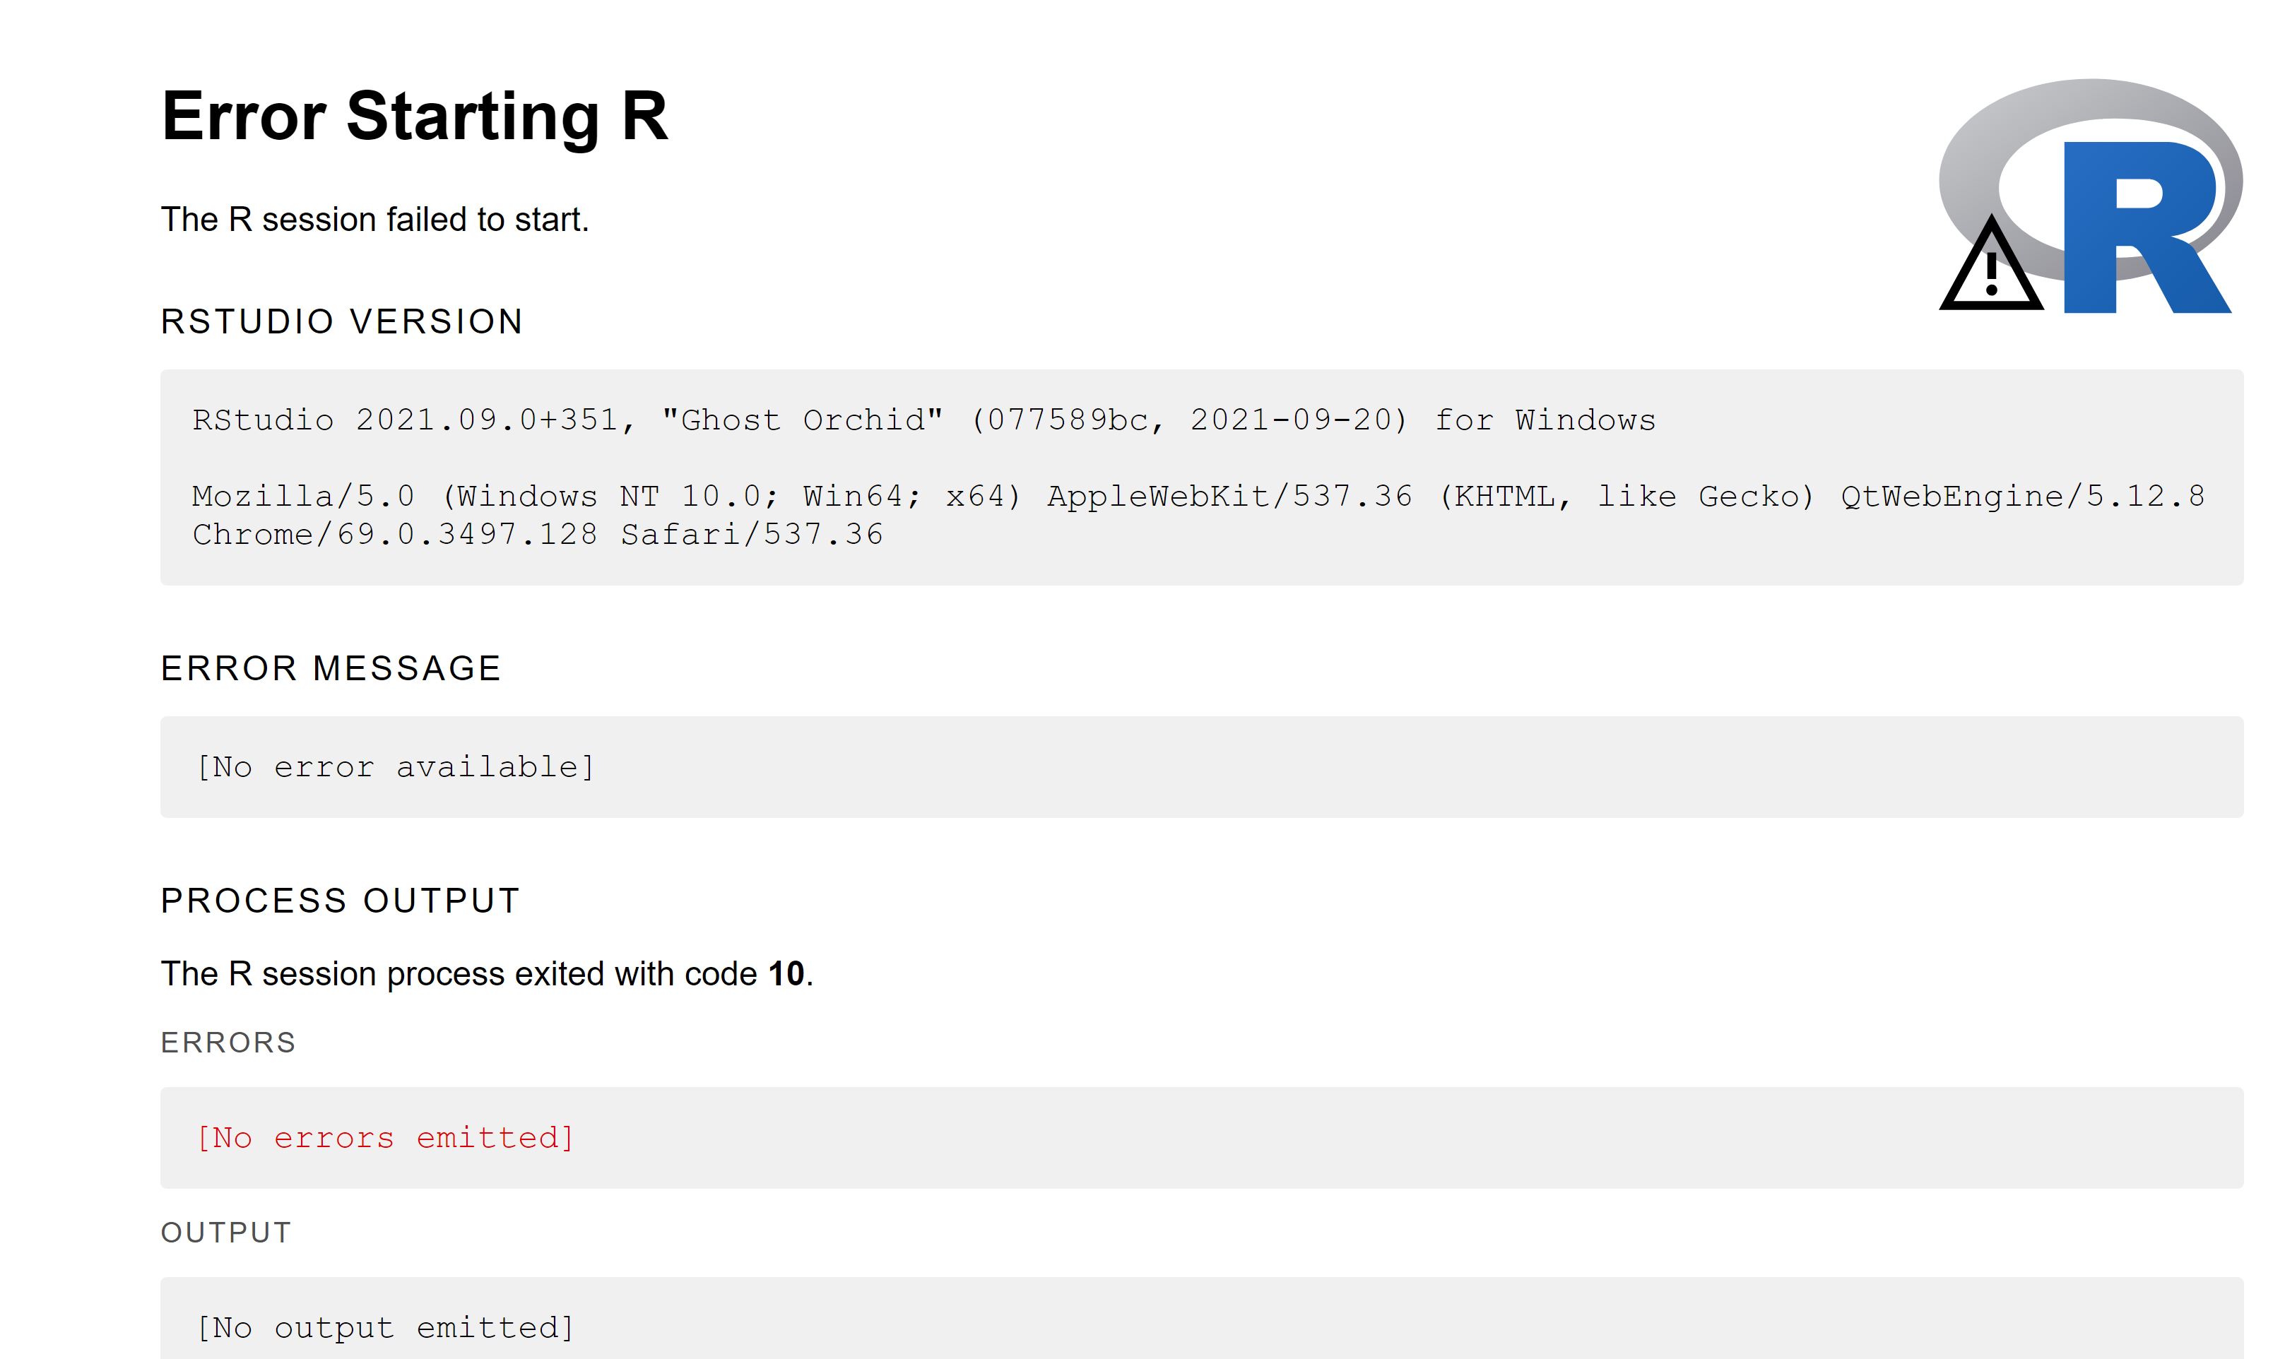Click the PROCESS OUTPUT section heading
The width and height of the screenshot is (2285, 1359).
click(340, 900)
